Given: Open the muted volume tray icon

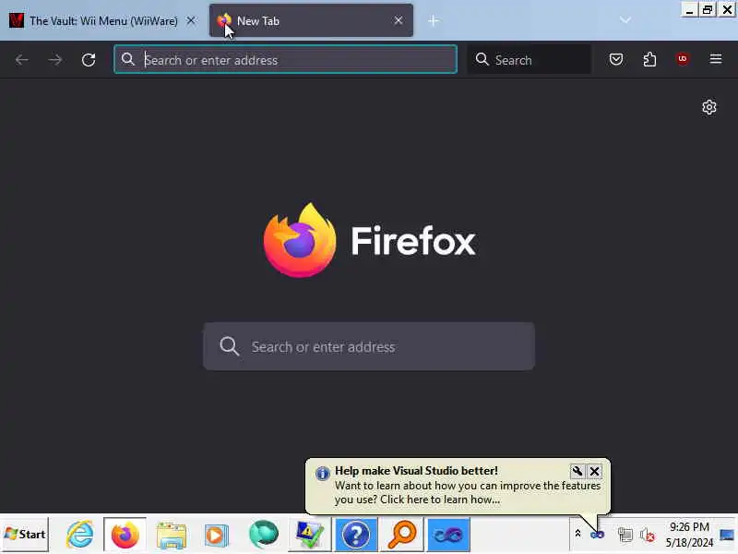Looking at the screenshot, I should coord(648,536).
